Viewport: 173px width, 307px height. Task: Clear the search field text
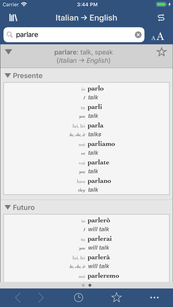(x=138, y=35)
